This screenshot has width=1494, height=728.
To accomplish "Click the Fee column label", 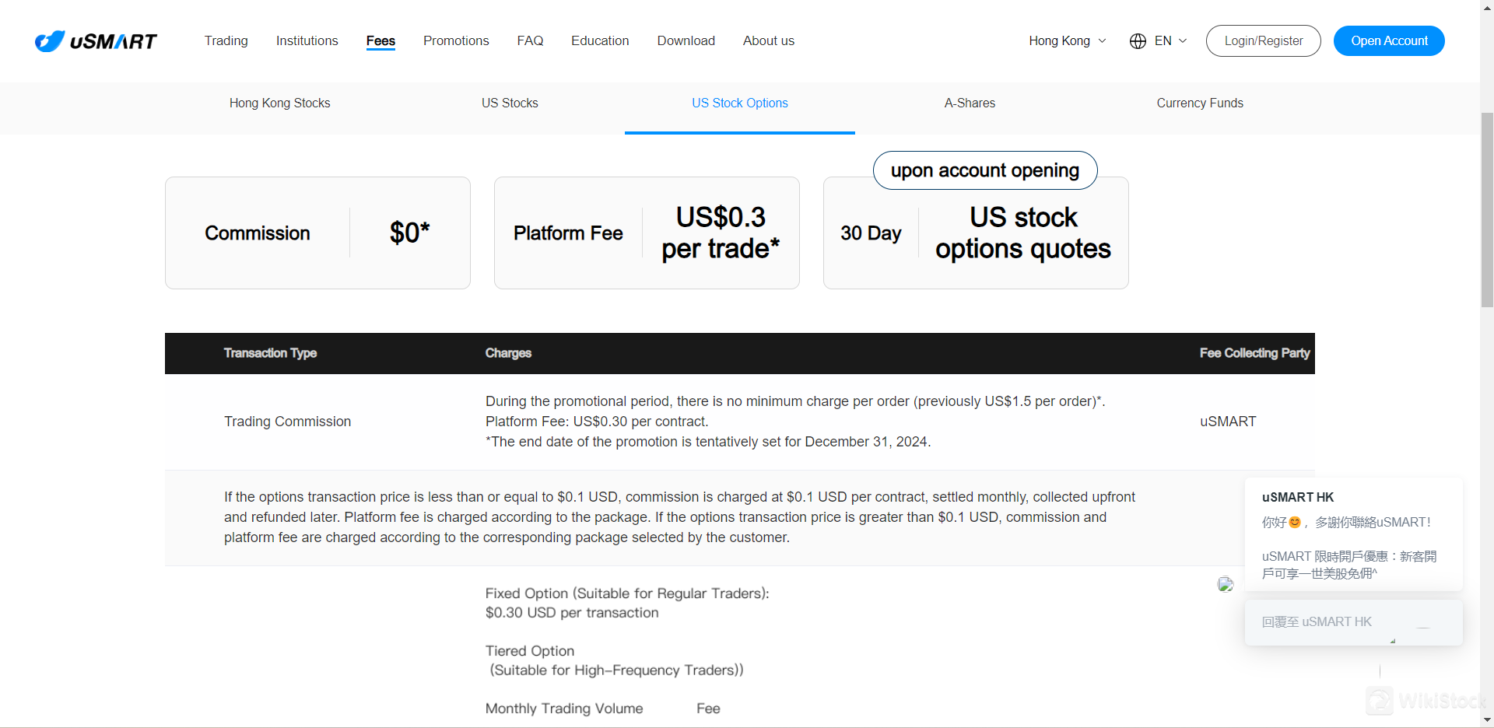I will [x=708, y=709].
